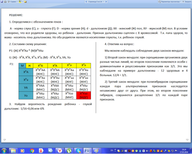Open Skype from the taskbar
Screen dimensions: 192x154
(x=78, y=150)
